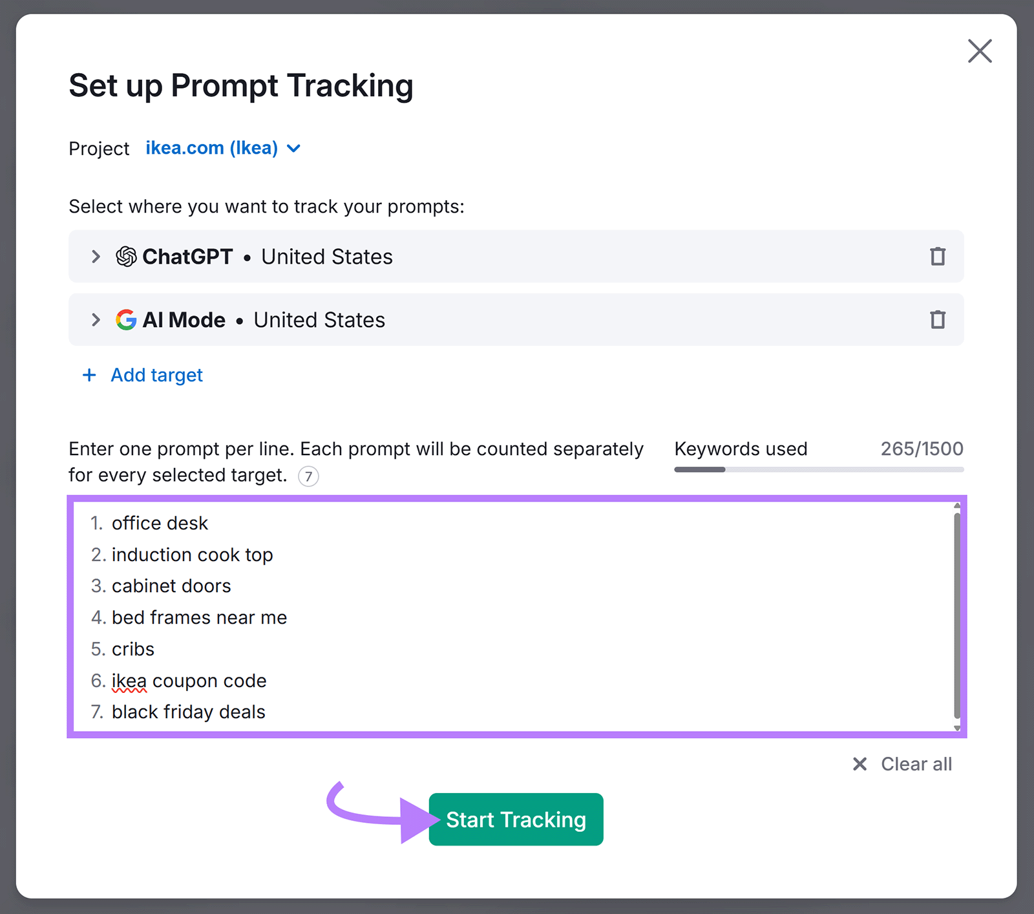Select Clear all to remove prompts
The height and width of the screenshot is (914, 1034).
[916, 764]
